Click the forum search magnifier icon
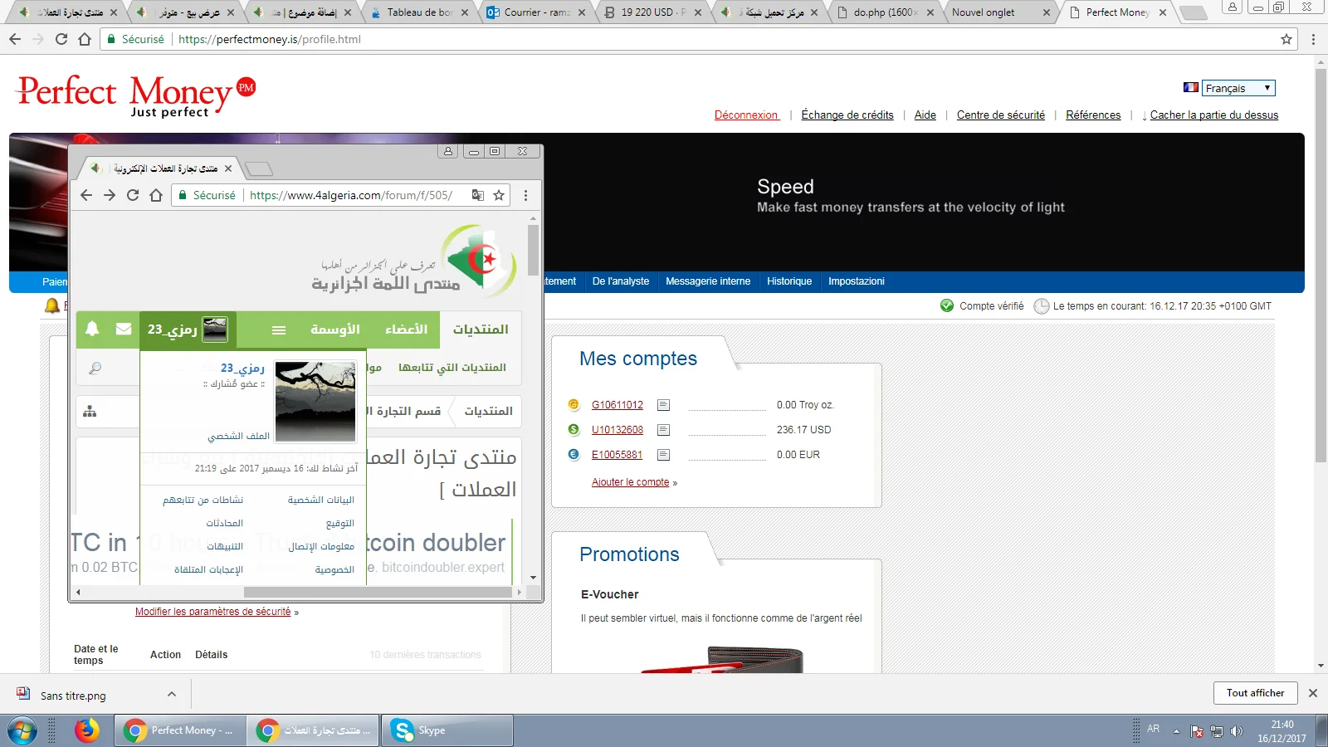Viewport: 1328px width, 747px height. coord(95,368)
